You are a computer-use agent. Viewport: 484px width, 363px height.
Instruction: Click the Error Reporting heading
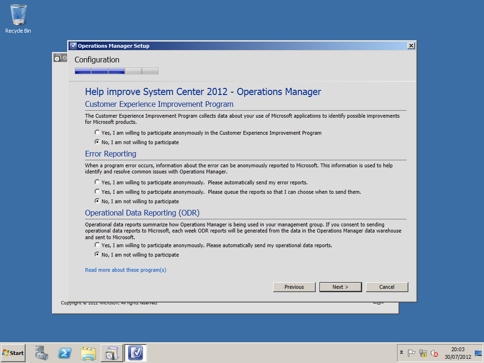click(111, 154)
